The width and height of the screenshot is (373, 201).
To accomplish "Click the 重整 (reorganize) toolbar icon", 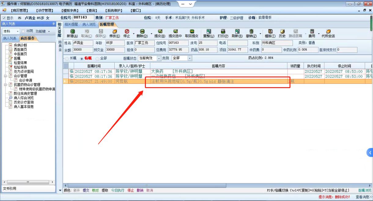I will point(209,32).
